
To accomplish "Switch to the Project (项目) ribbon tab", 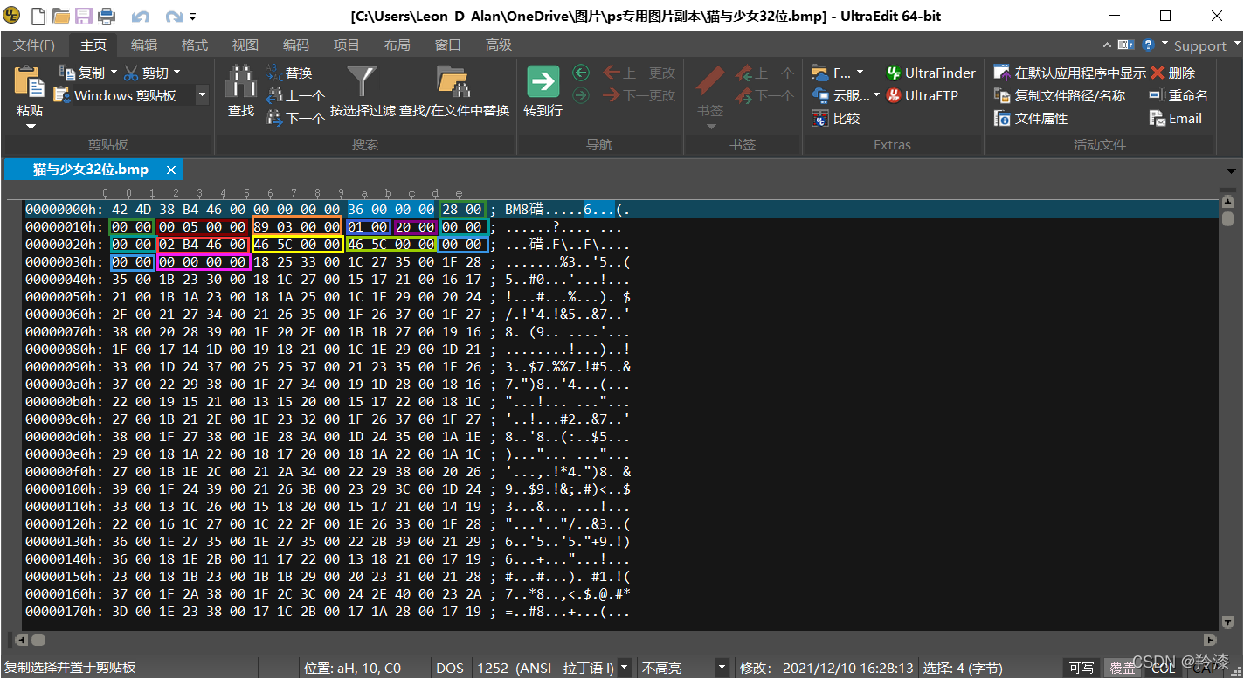I will (x=347, y=45).
